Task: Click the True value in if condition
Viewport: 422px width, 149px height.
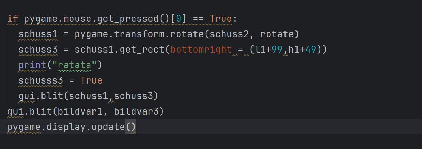Action: point(221,19)
